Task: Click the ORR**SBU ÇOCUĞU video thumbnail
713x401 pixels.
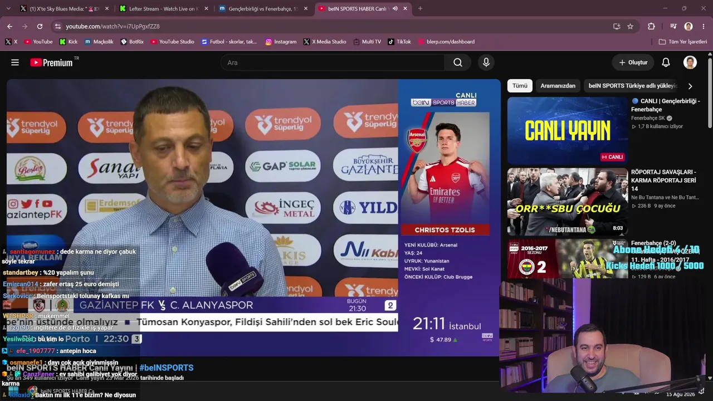Action: tap(567, 202)
